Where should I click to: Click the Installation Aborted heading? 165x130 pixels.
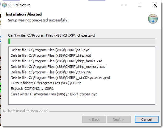coord(24,14)
